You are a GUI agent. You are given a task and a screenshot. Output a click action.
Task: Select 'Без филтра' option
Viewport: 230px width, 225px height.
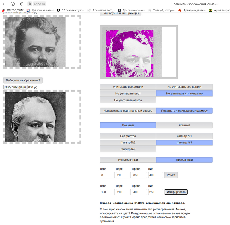click(x=128, y=136)
